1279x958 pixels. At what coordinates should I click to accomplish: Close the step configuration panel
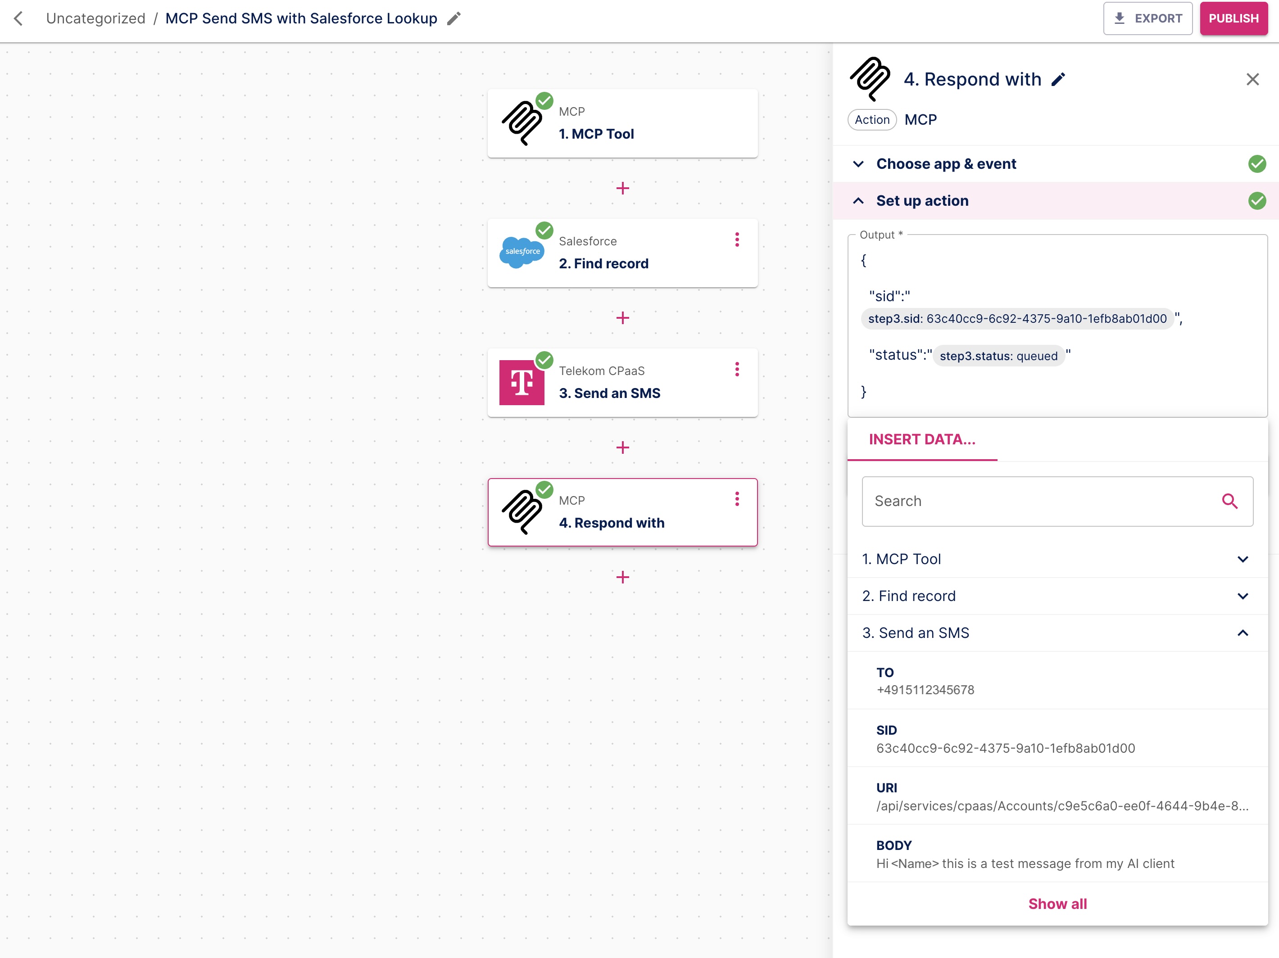coord(1252,79)
